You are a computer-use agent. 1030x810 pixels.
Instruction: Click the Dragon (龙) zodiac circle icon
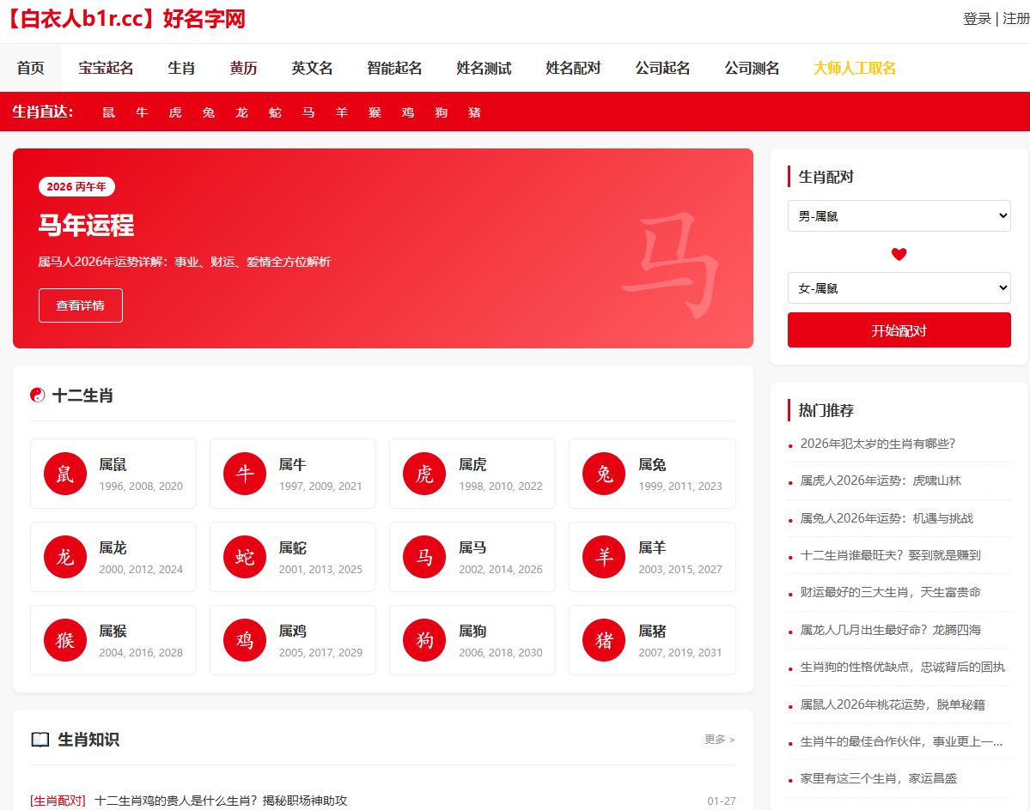(65, 557)
